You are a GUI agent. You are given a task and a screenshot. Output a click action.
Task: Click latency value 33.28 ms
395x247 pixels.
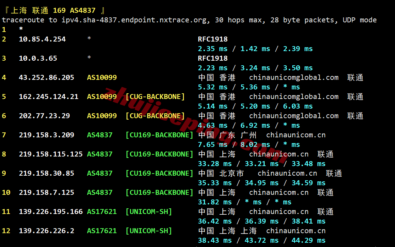215,164
